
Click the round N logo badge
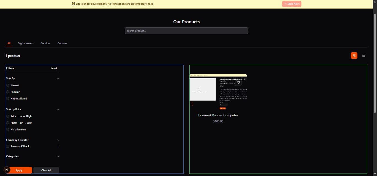coord(7,170)
